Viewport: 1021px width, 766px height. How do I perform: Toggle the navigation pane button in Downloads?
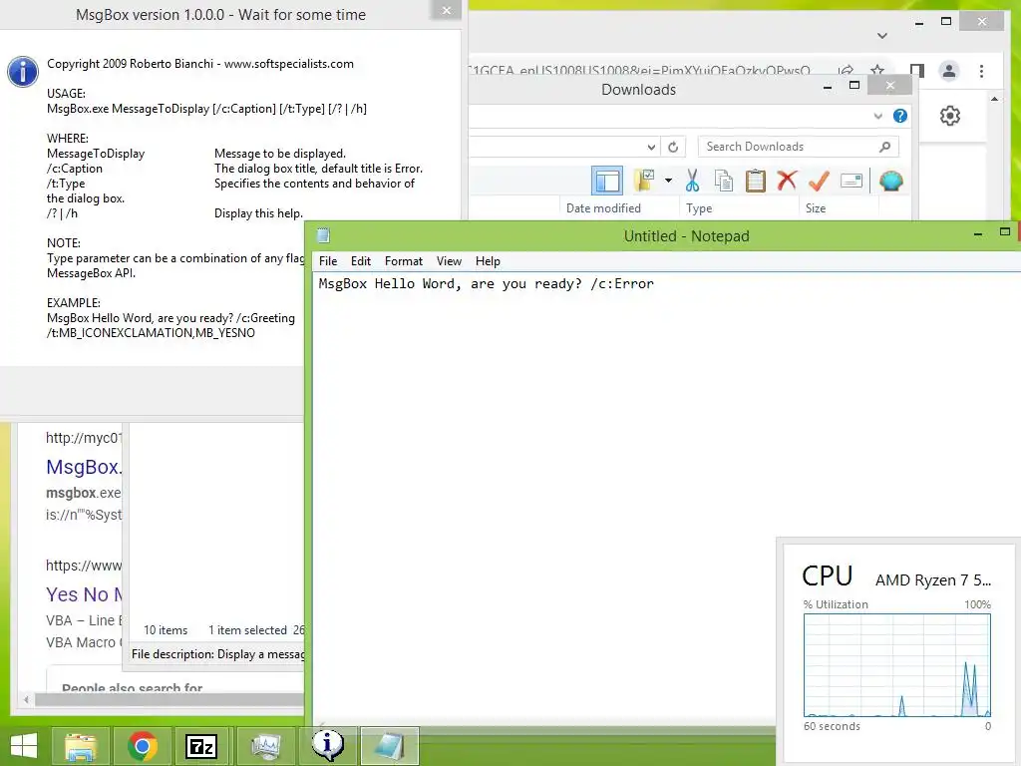click(x=607, y=181)
